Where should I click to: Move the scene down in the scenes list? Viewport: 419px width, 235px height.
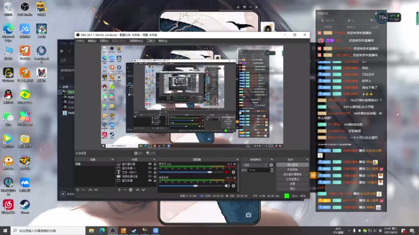(96, 190)
